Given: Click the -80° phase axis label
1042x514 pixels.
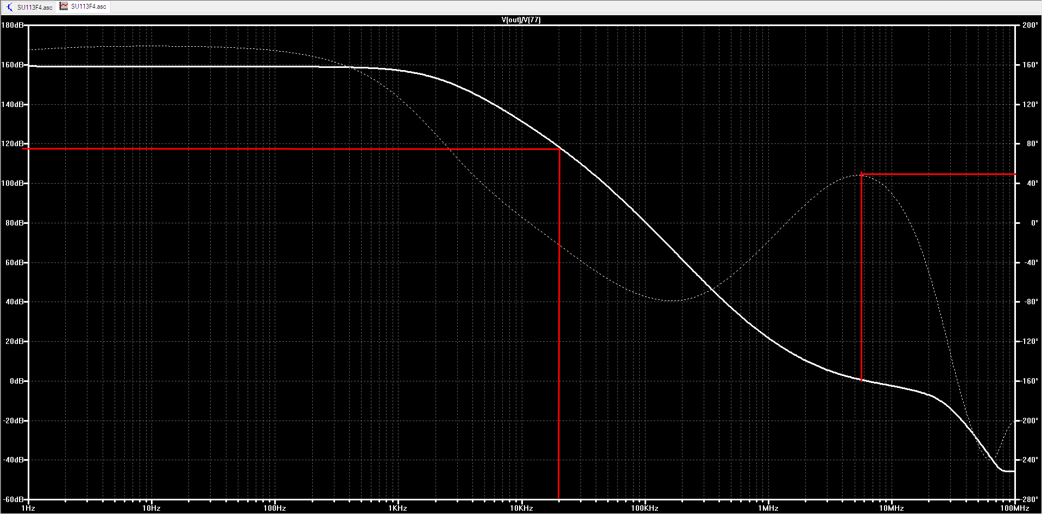Looking at the screenshot, I should pos(1031,302).
